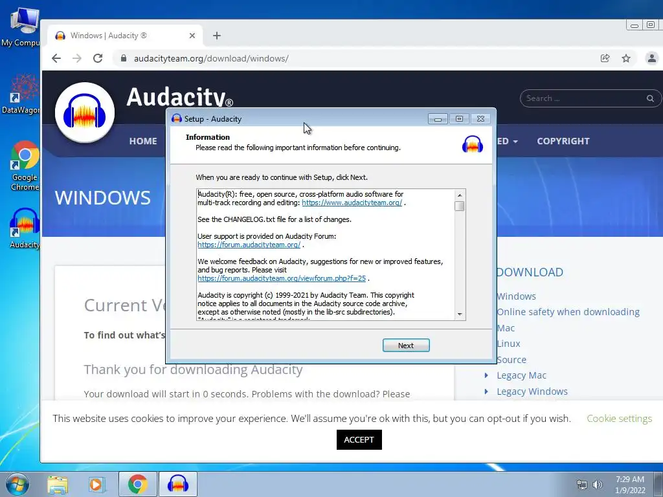Viewport: 663px width, 497px height.
Task: Minimize the Setup - Audacity dialog
Action: [x=438, y=119]
